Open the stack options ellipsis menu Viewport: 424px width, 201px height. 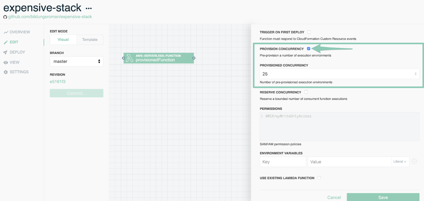pos(89,8)
